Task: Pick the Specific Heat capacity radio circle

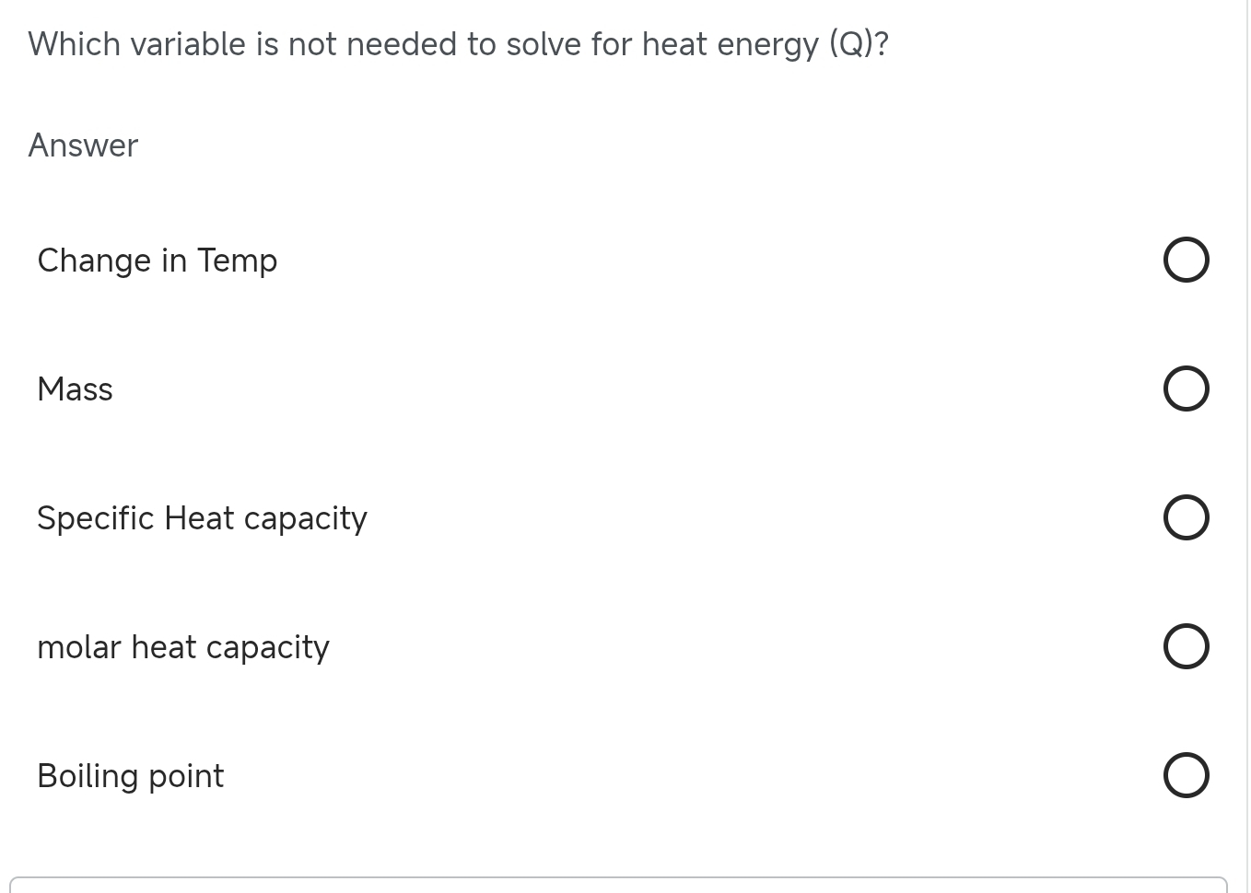Action: (x=1186, y=517)
